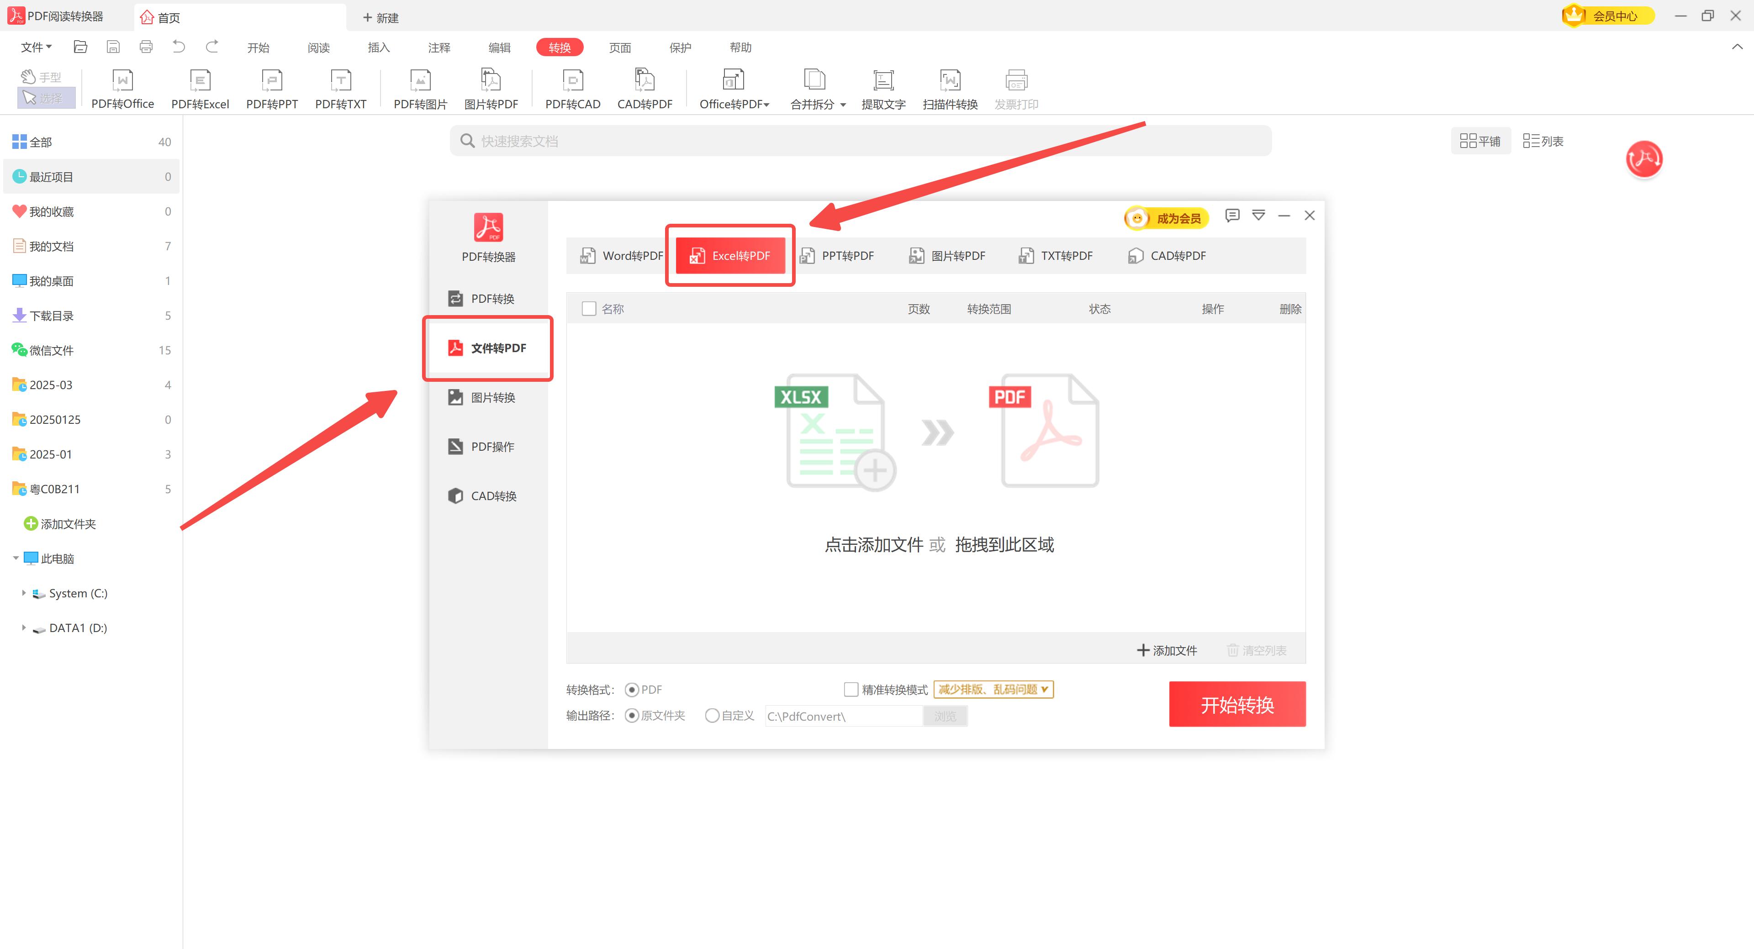Click 添加文件 to add files
1754x949 pixels.
tap(1167, 651)
